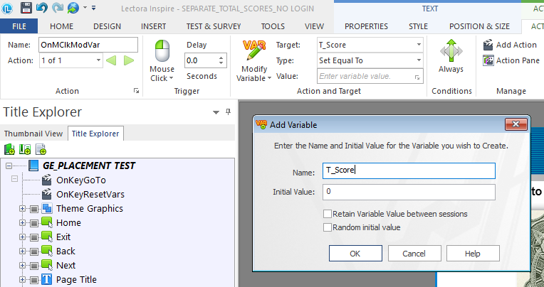The height and width of the screenshot is (287, 544).
Task: Switch to the STYLE ribbon tab
Action: [418, 26]
